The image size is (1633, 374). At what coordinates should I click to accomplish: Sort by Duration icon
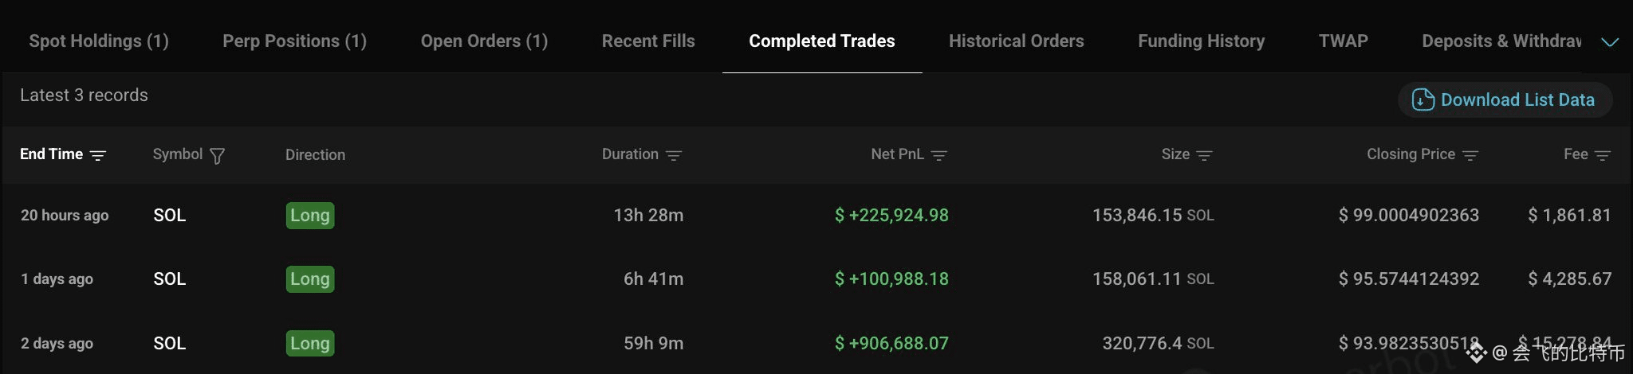tap(674, 155)
